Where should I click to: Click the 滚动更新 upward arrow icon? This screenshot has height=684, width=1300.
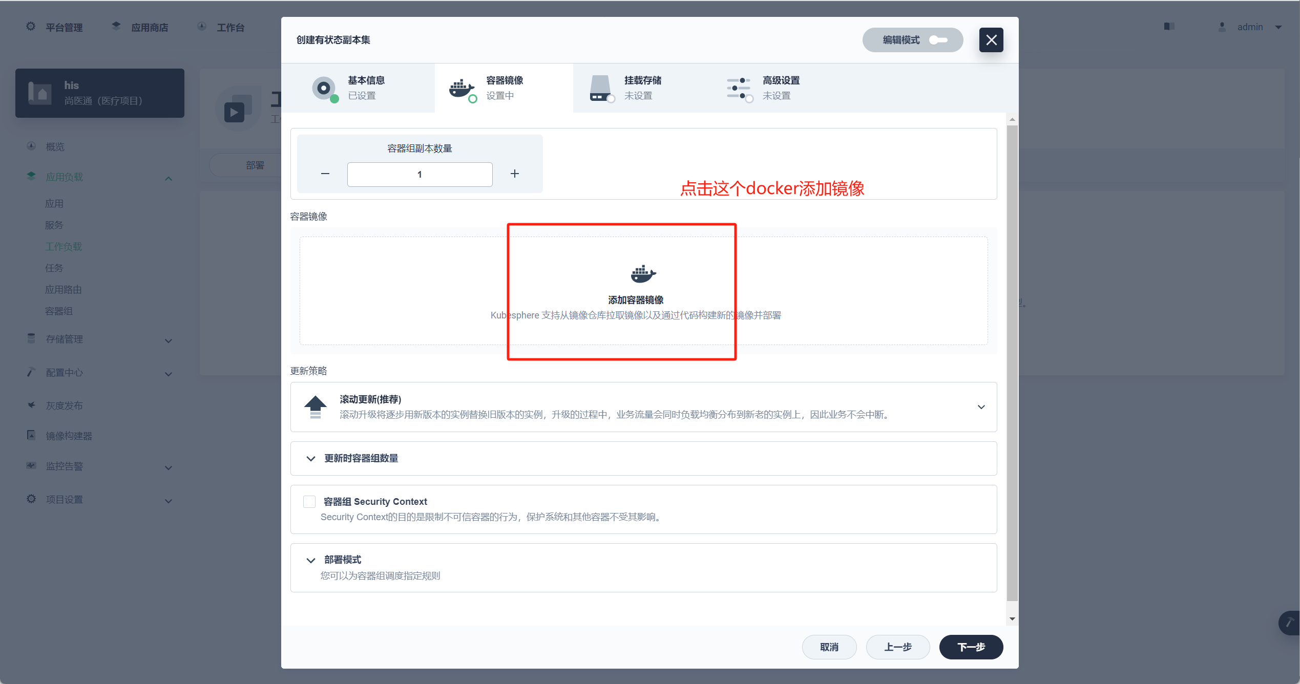[x=315, y=407]
